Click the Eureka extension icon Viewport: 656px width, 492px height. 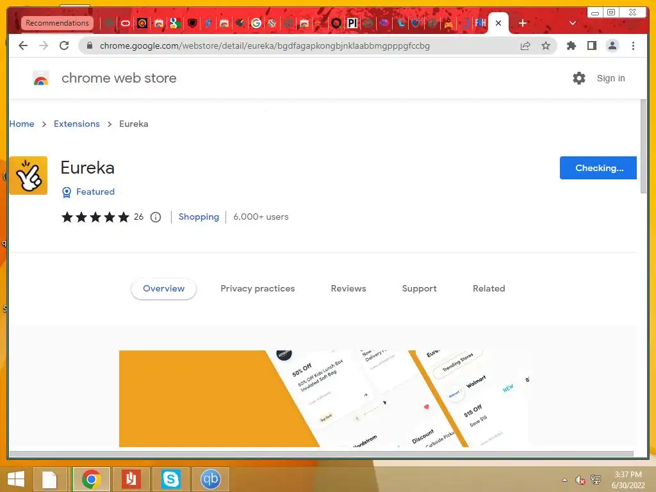[28, 176]
